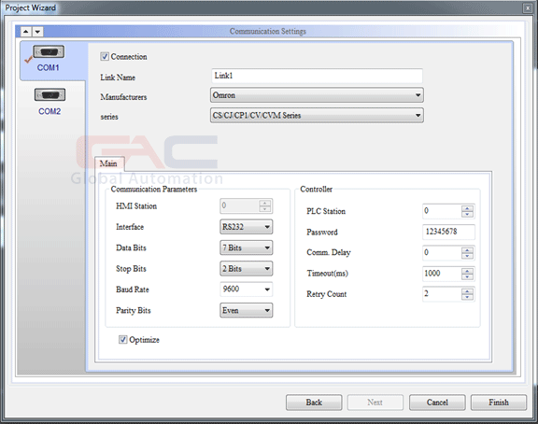
Task: Click the up arrow in the header
Action: click(26, 32)
